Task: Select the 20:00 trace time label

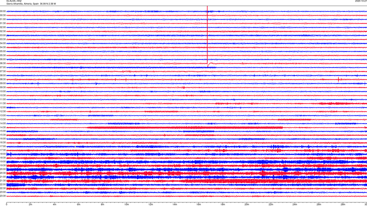Action: [x=3, y=169]
